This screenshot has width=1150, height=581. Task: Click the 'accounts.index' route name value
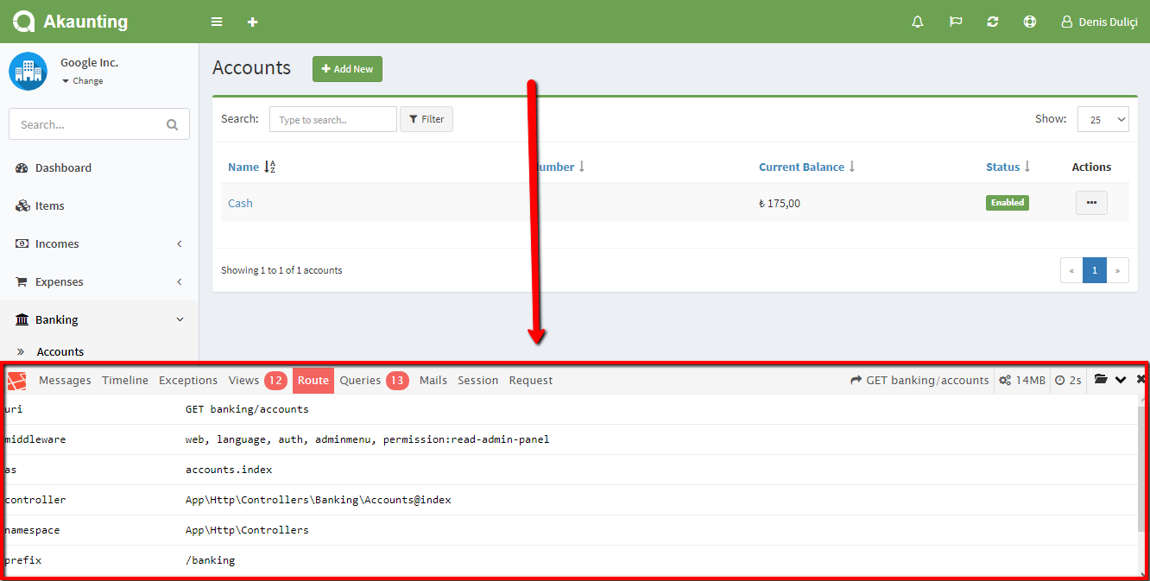pyautogui.click(x=229, y=470)
